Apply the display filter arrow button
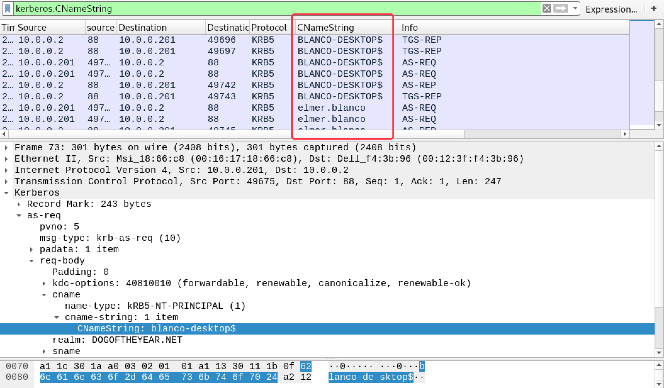 pyautogui.click(x=561, y=8)
